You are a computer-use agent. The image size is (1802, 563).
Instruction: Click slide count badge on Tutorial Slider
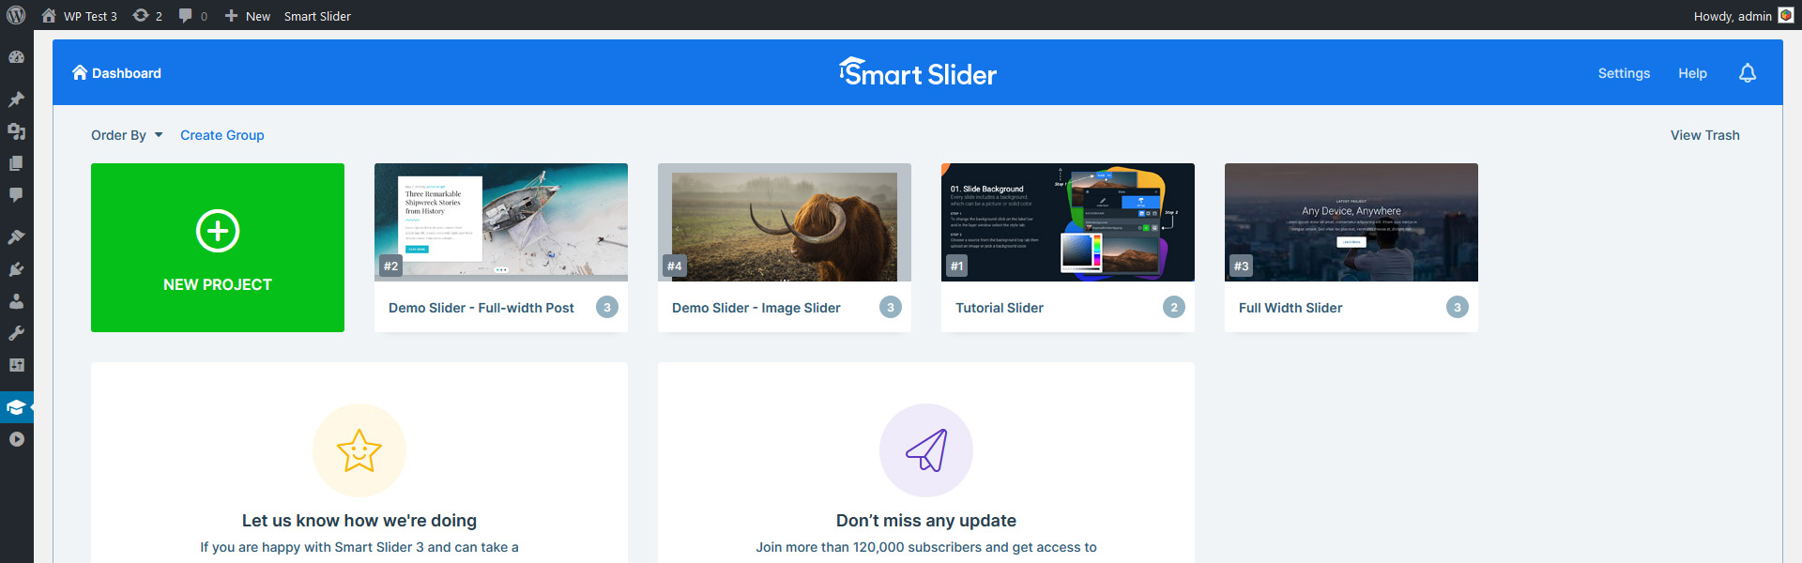click(1174, 307)
